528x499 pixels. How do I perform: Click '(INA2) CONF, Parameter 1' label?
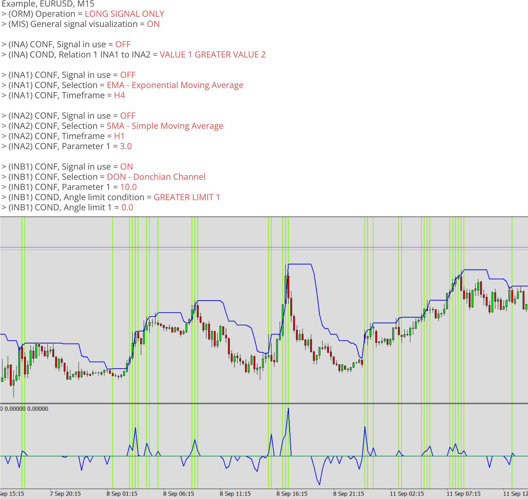(59, 146)
